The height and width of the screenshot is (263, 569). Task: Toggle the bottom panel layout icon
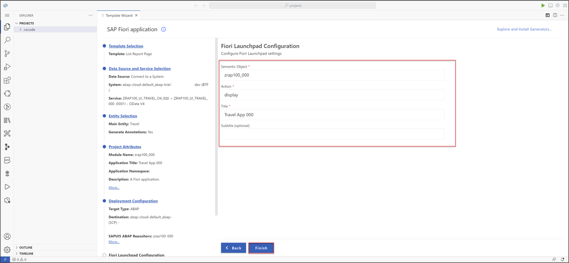[x=550, y=6]
